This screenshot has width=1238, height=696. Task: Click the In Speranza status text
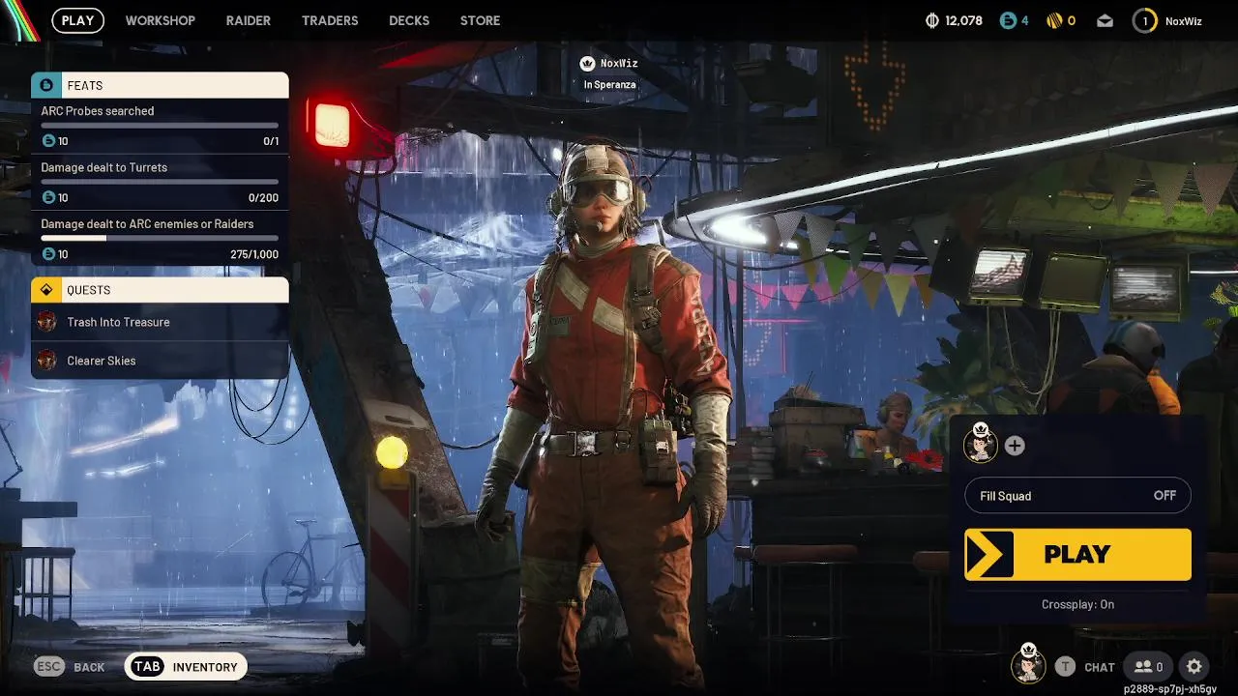pyautogui.click(x=610, y=84)
